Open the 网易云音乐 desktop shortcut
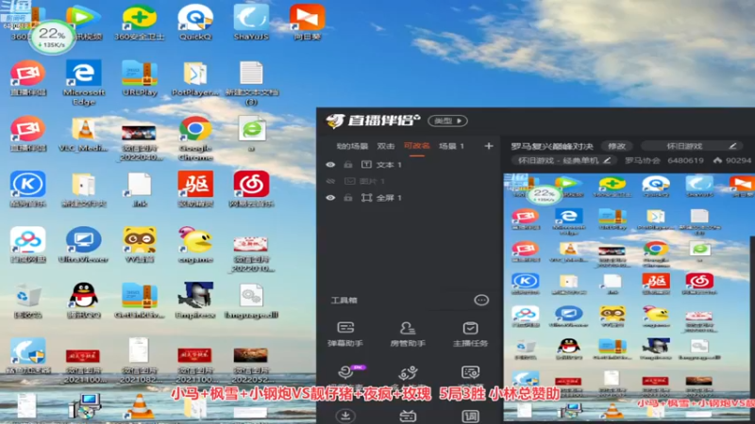 [x=251, y=189]
